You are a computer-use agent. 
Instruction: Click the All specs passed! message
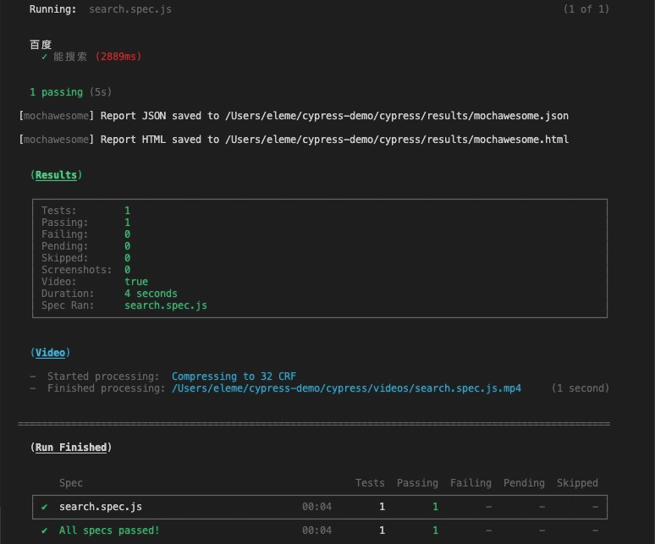pyautogui.click(x=109, y=530)
